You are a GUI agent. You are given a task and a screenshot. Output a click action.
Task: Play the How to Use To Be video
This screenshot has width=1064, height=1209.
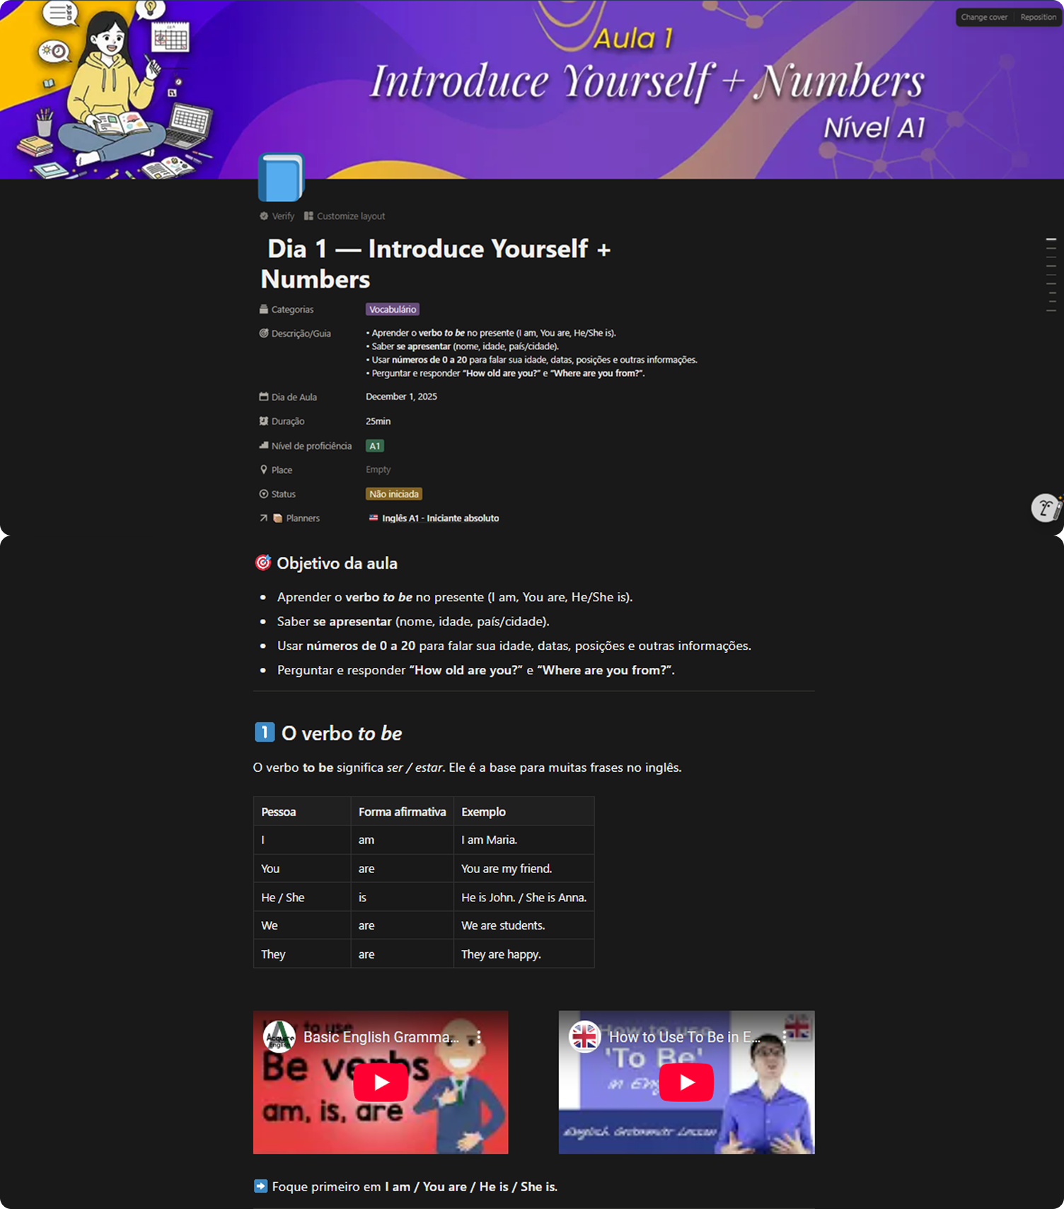click(x=686, y=1082)
